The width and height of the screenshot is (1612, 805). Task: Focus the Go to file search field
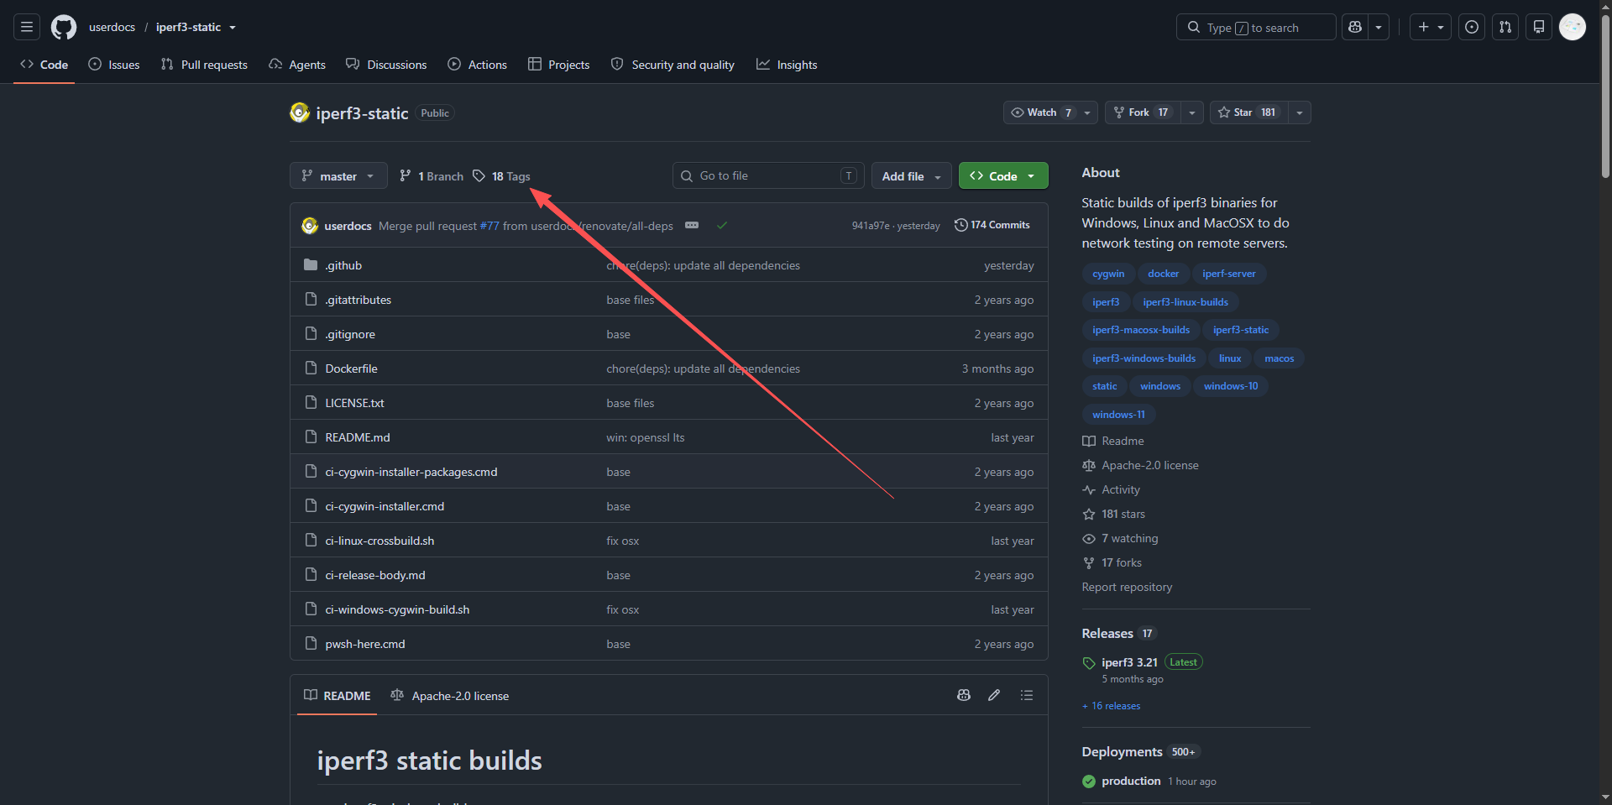point(768,175)
